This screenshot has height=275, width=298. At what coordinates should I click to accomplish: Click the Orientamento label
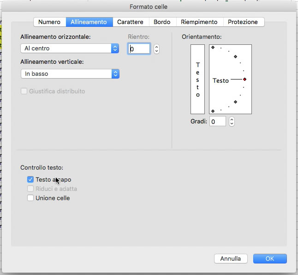pyautogui.click(x=202, y=37)
